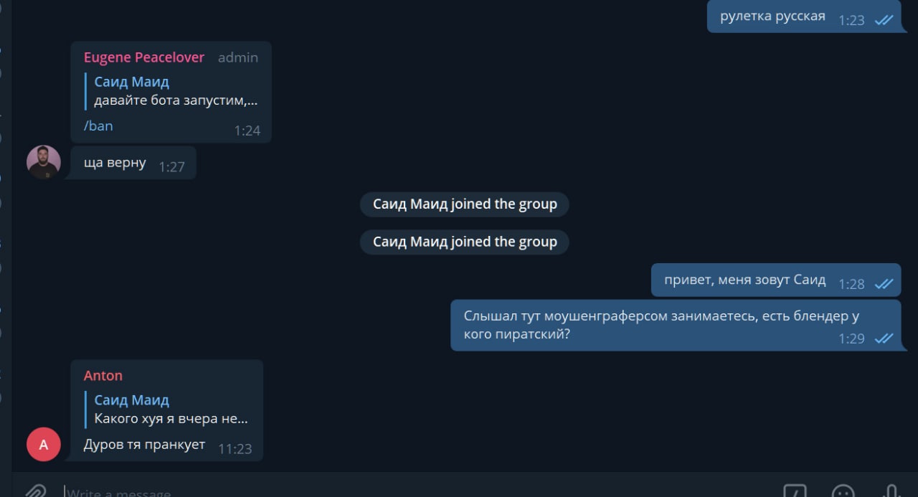Click the 'ща верну' message bubble
Viewport: 918px width, 497px height.
133,164
